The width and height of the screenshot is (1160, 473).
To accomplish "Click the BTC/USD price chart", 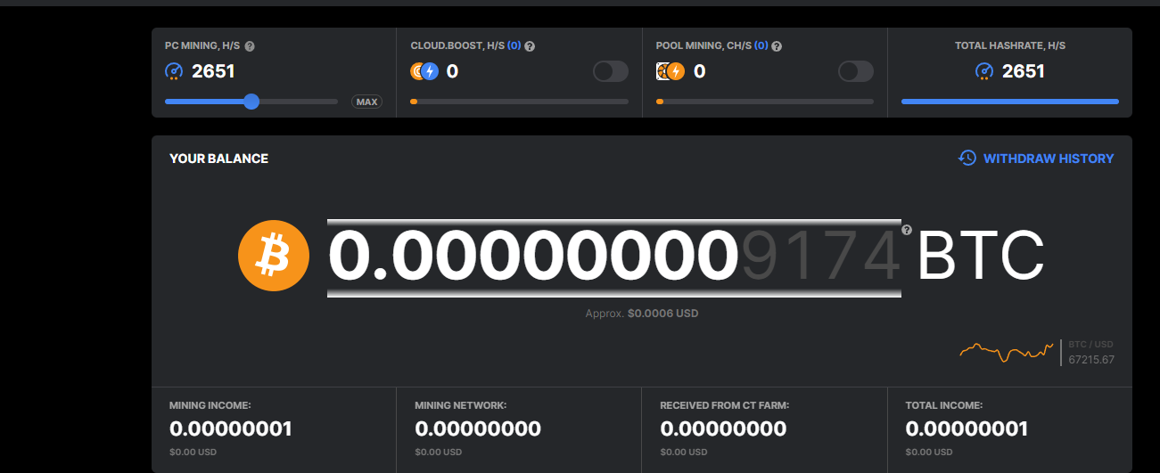I will click(1007, 352).
